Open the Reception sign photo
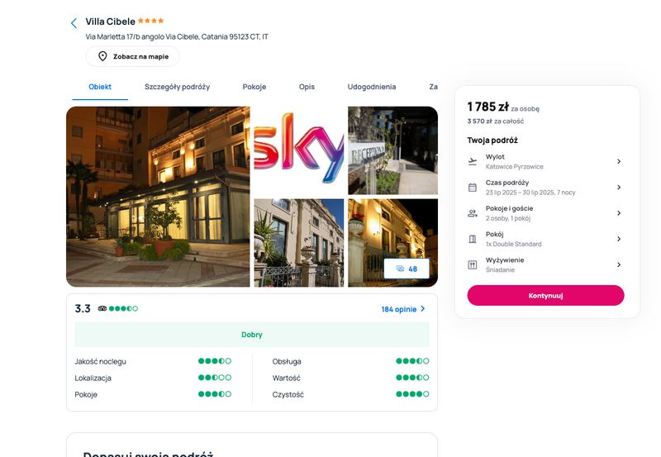661x457 pixels. [393, 150]
